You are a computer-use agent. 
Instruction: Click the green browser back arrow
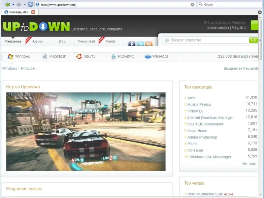coord(8,5)
